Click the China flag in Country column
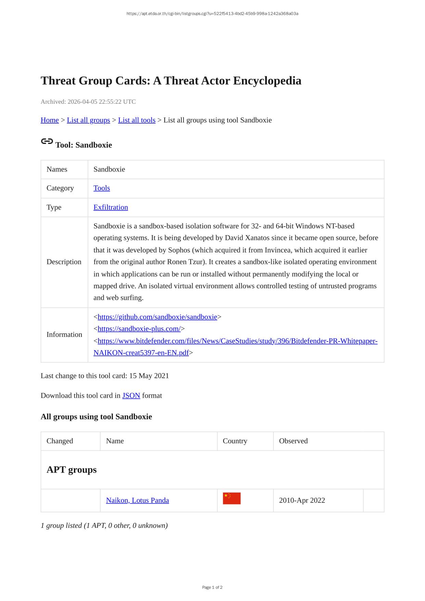425x601 pixels. pyautogui.click(x=232, y=498)
